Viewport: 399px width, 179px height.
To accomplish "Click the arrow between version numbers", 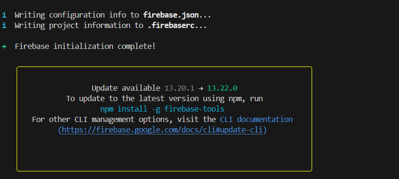I will pos(201,88).
